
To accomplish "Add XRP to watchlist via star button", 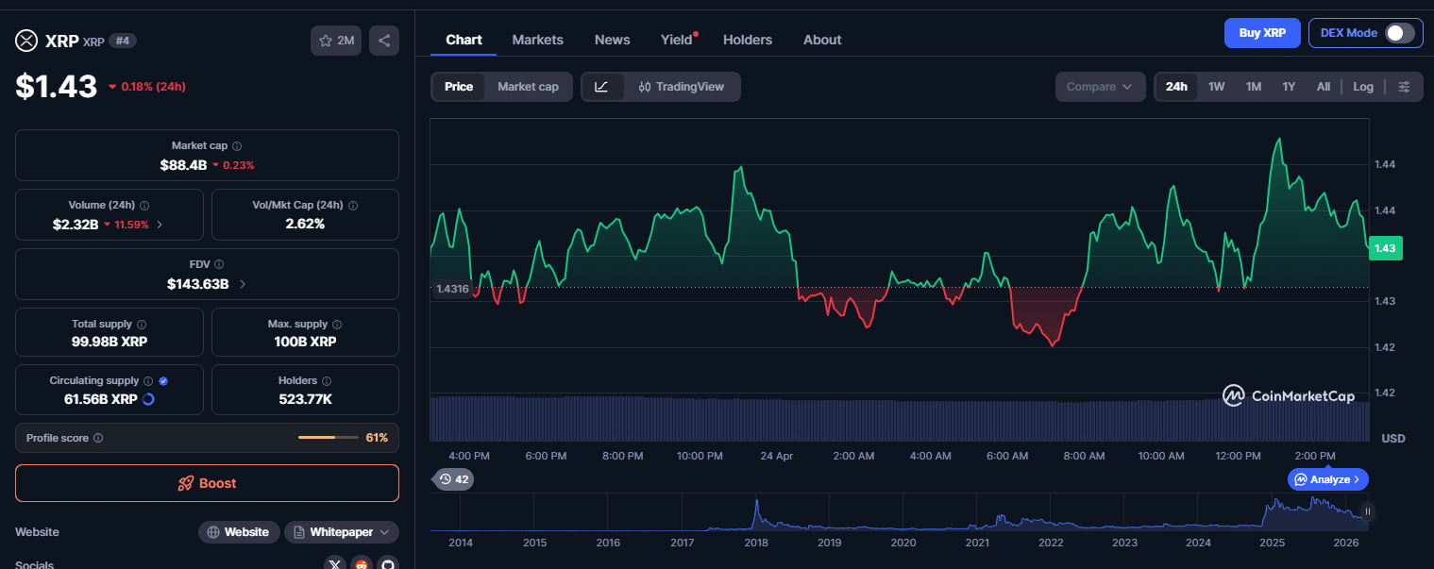I will tap(336, 41).
